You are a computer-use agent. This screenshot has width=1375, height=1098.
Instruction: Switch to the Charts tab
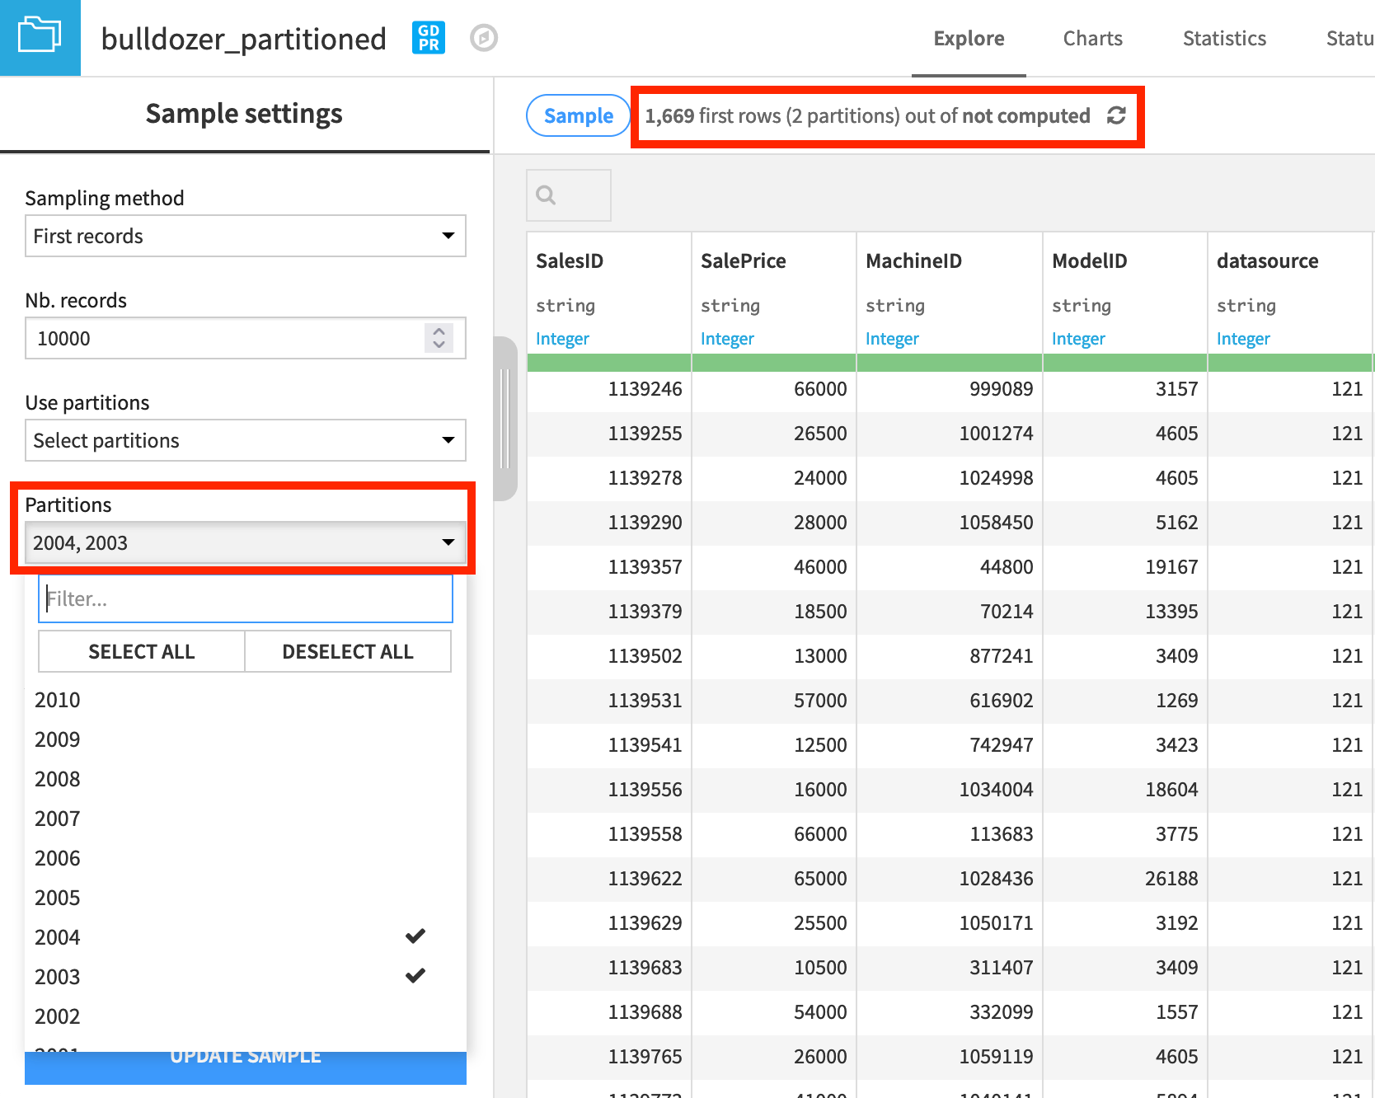(1092, 38)
